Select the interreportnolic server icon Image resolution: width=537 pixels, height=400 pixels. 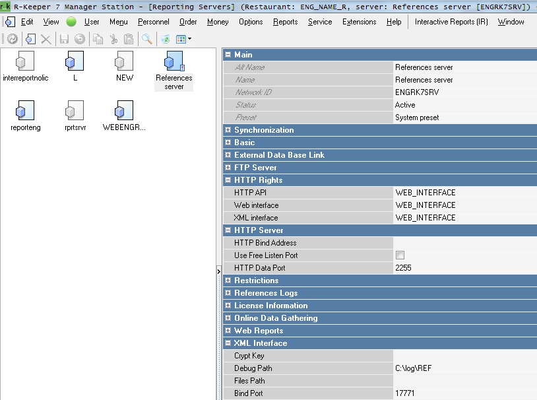point(25,67)
